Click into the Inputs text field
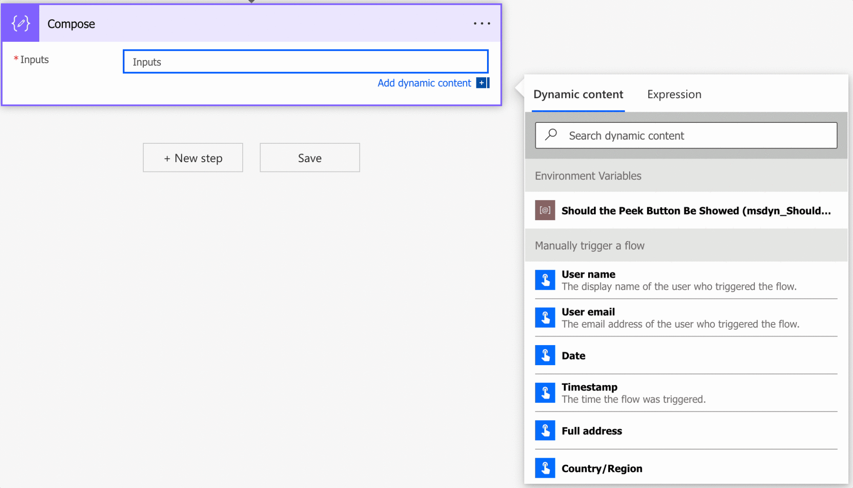The width and height of the screenshot is (853, 488). [x=305, y=62]
